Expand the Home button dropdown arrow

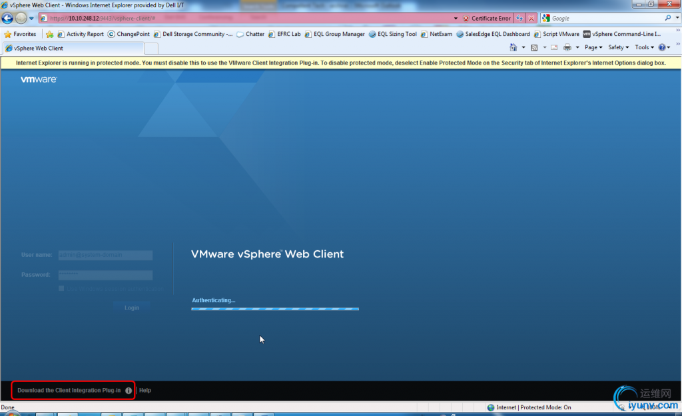pos(523,47)
